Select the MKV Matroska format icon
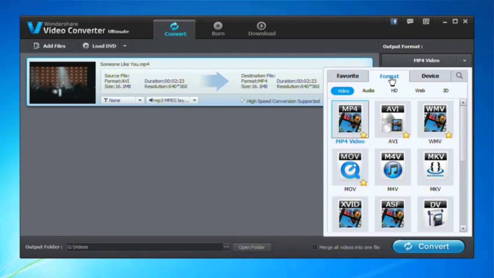Screen dimensions: 494x278 tap(435, 167)
